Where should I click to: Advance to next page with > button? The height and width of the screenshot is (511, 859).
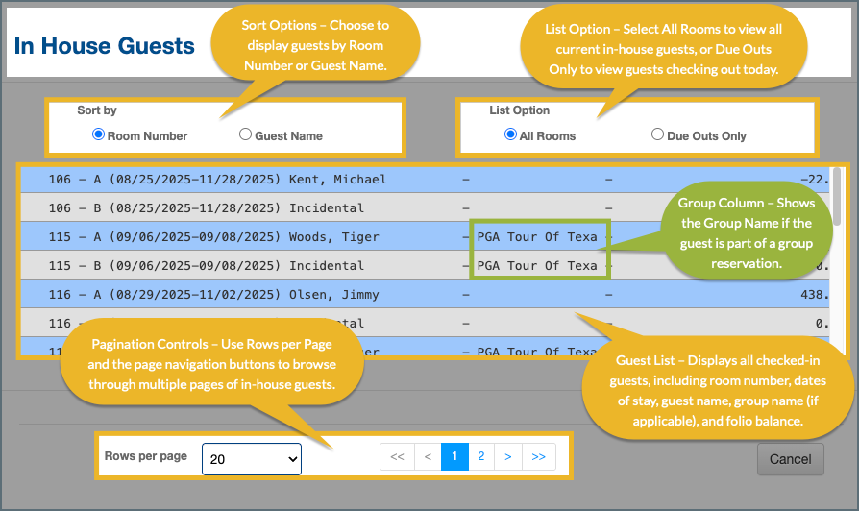[507, 457]
